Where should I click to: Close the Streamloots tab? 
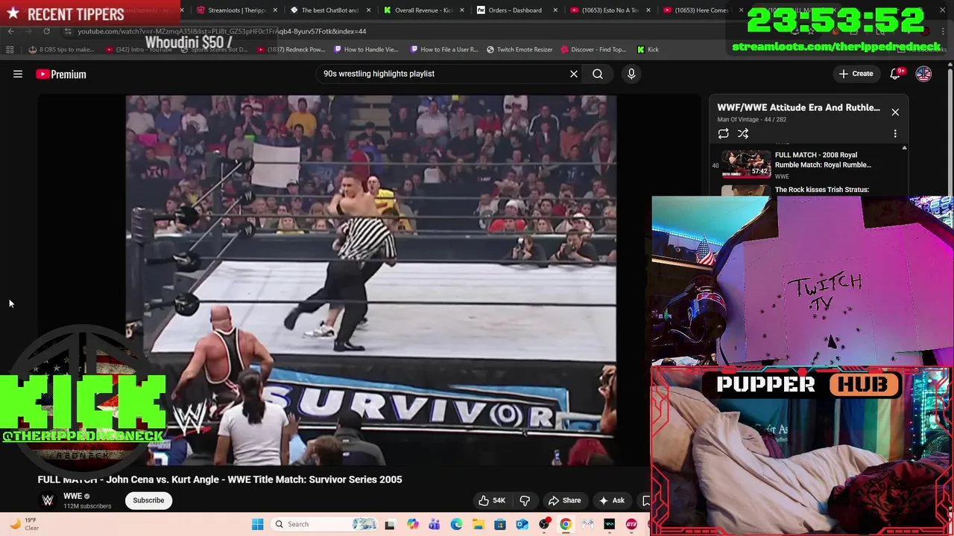coord(276,10)
